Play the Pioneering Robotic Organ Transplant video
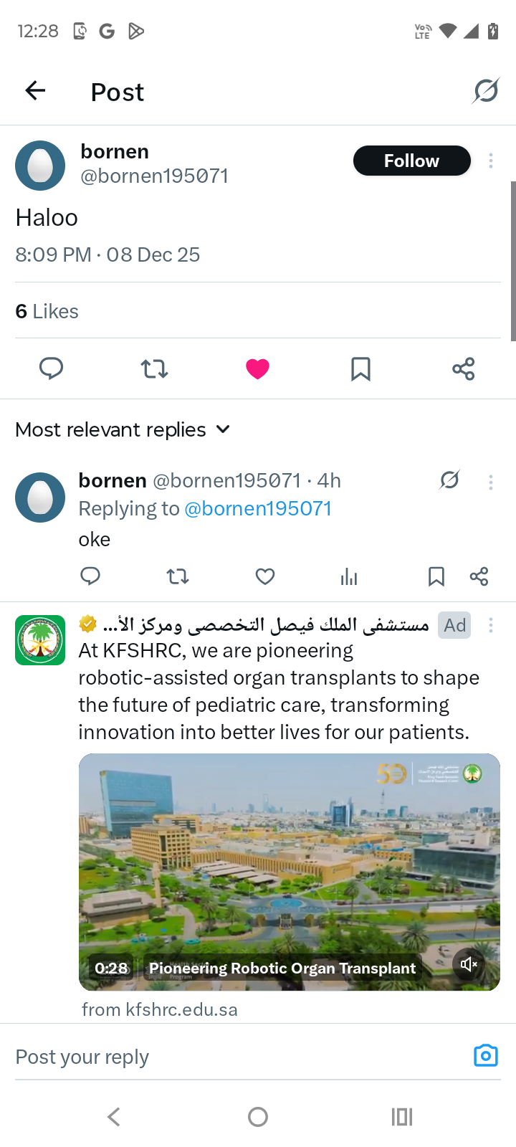Viewport: 516px width, 1147px height. tap(289, 867)
